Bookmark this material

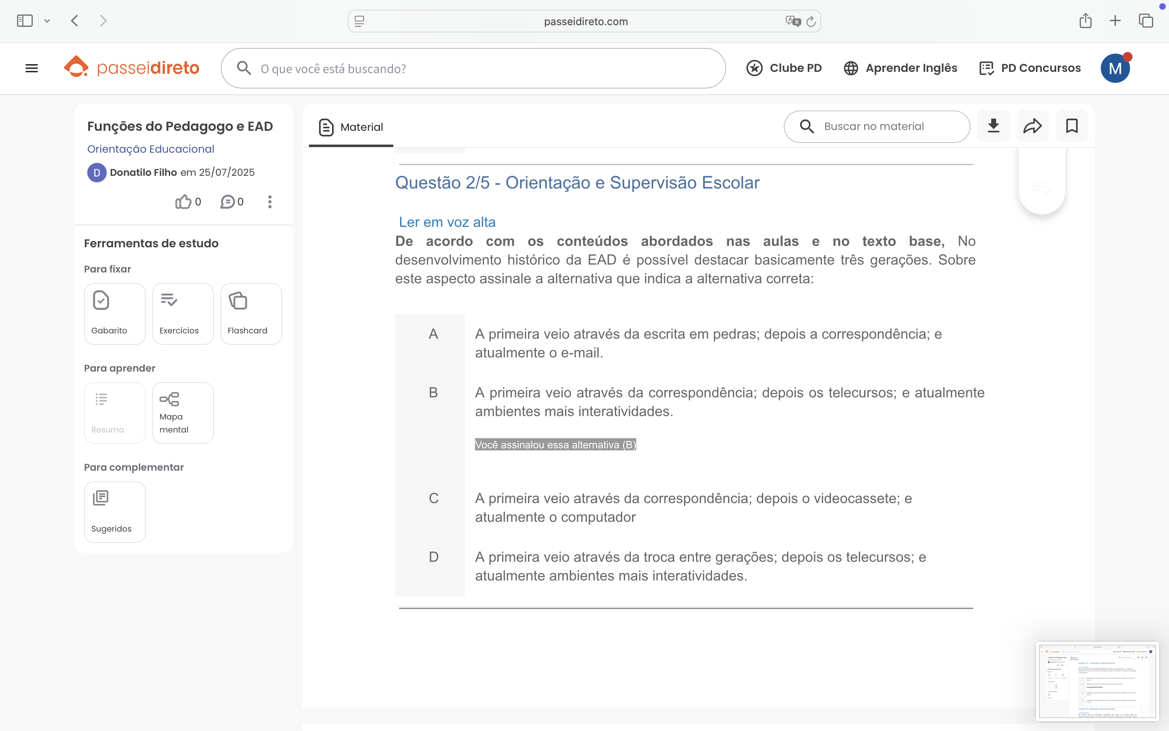point(1072,126)
